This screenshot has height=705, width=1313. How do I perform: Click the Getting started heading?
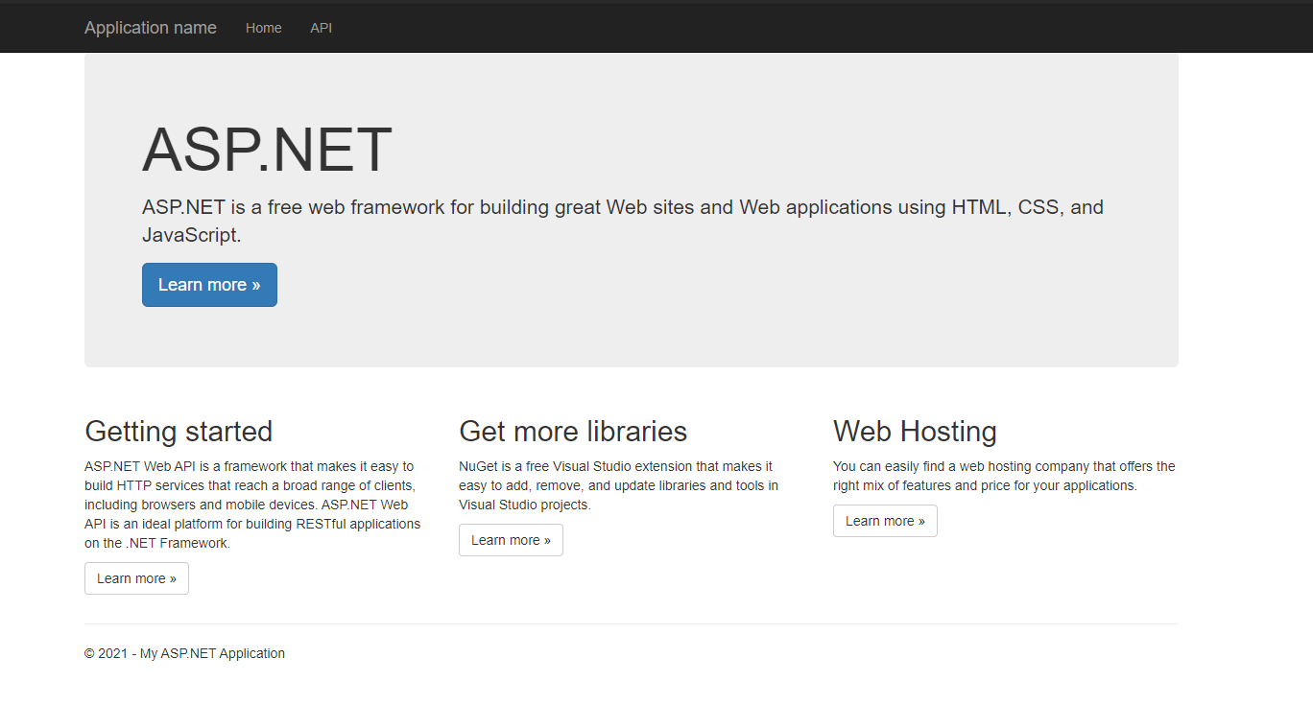[x=179, y=432]
